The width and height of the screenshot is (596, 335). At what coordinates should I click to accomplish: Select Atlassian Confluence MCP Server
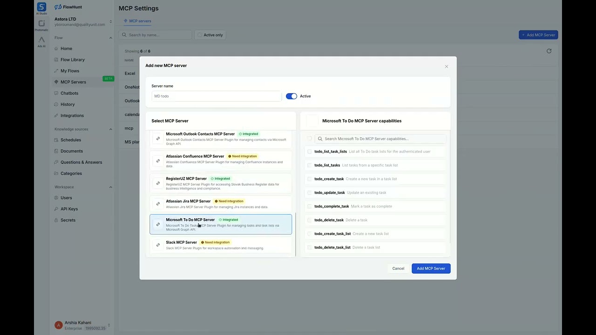coord(221,161)
